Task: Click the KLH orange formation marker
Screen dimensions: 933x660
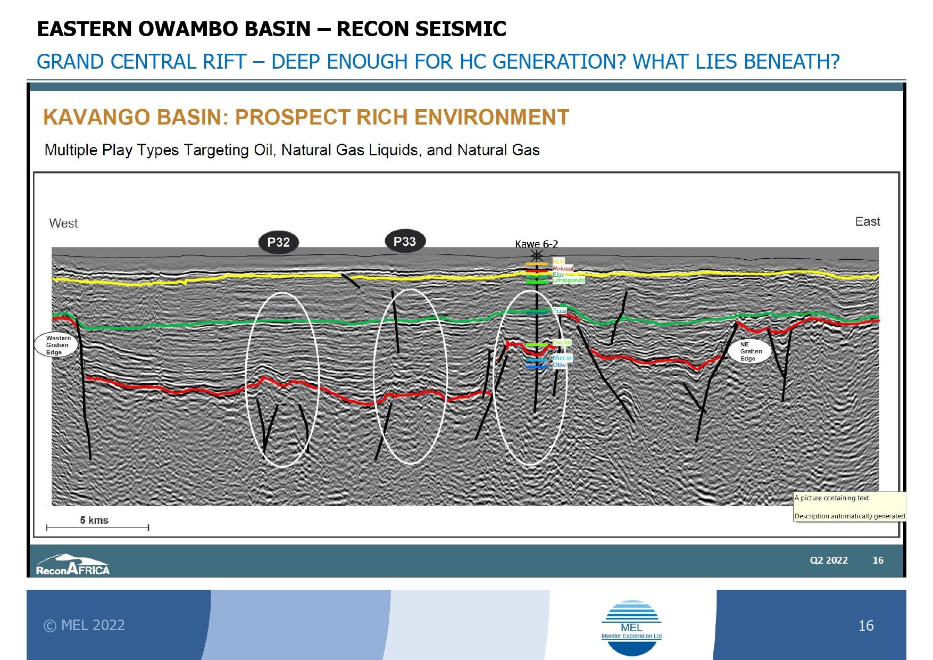Action: pos(537,263)
